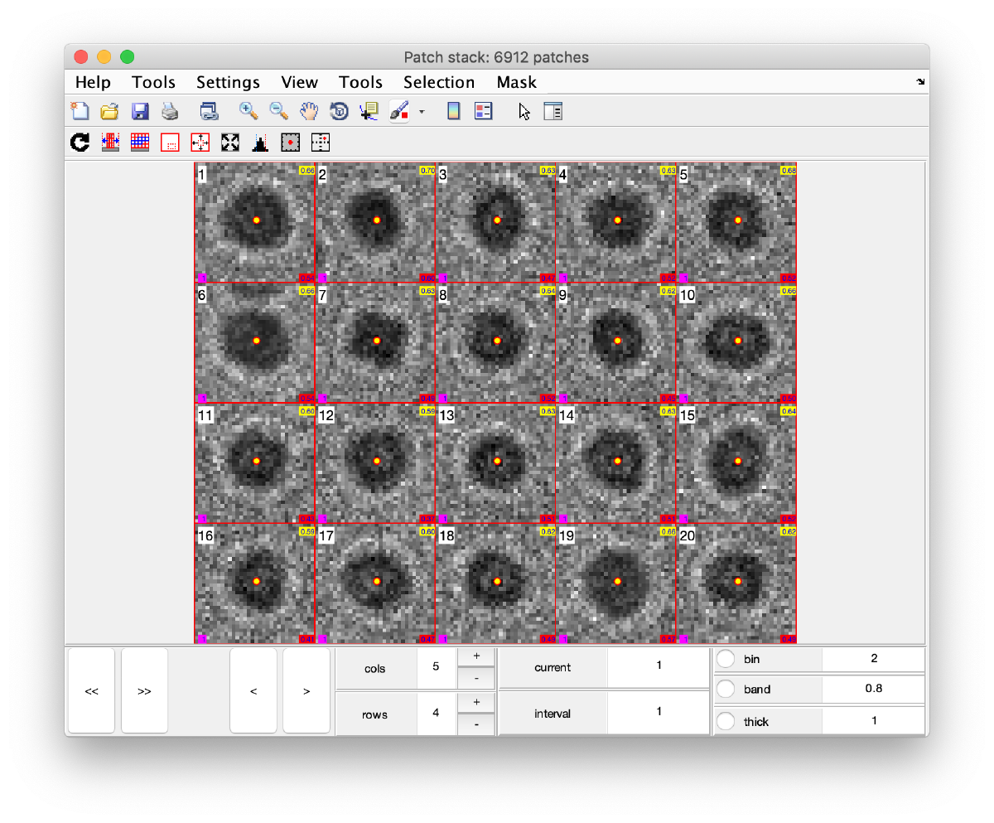The height and width of the screenshot is (823, 994).
Task: Activate the hand pan tool
Action: (308, 111)
